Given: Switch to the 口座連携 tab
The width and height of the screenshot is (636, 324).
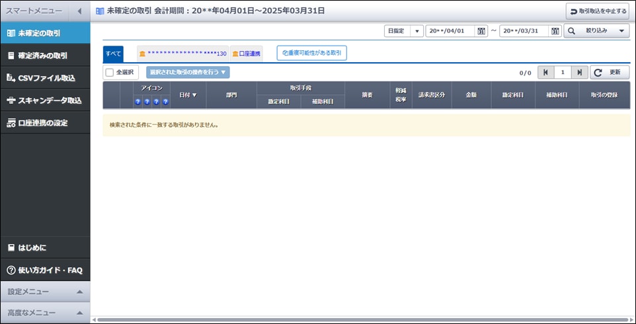Looking at the screenshot, I should [x=246, y=54].
